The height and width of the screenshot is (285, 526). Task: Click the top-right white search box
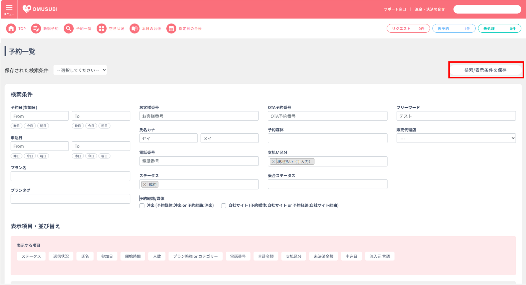[487, 9]
